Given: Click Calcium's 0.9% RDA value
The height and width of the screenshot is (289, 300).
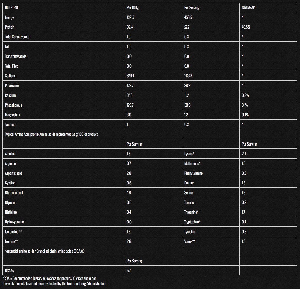Looking at the screenshot, I should point(245,95).
